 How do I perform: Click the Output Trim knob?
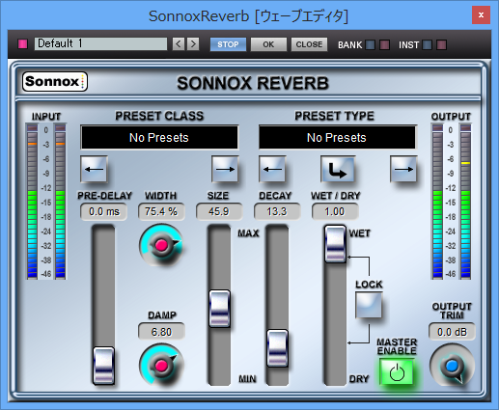(452, 366)
